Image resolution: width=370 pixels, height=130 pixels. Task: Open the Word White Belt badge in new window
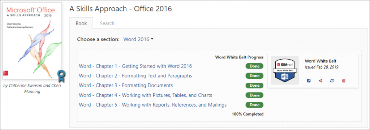(x=309, y=81)
